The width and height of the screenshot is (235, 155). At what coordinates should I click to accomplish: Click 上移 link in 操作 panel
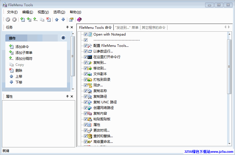(x=19, y=77)
